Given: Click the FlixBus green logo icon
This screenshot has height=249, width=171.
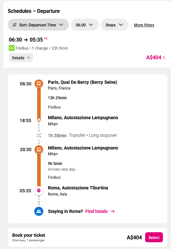Looking at the screenshot, I should [11, 48].
